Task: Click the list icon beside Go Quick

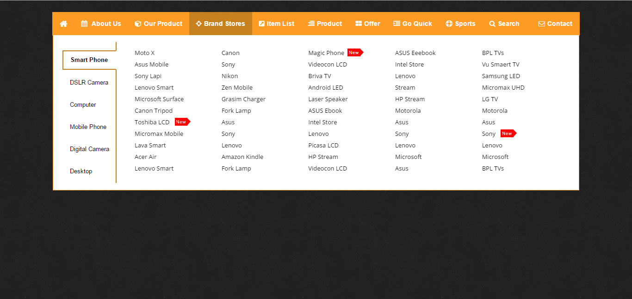Action: 397,24
